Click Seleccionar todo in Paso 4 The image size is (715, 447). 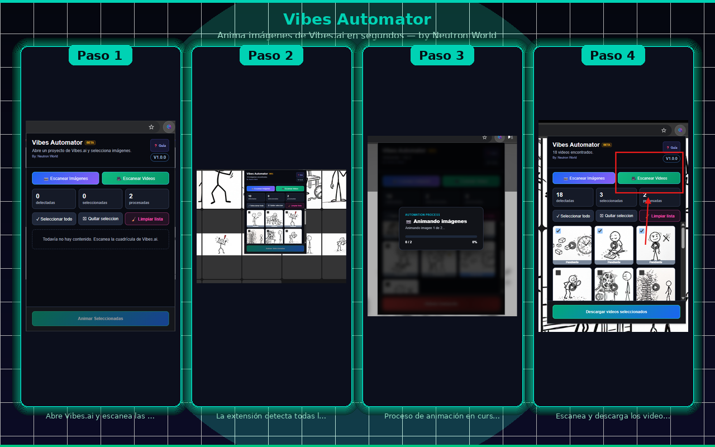tap(573, 216)
